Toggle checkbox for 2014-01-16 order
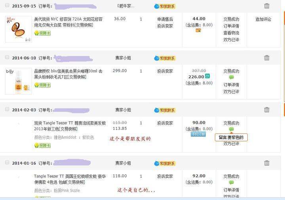Screen dimensions: 285x200 [x=7, y=162]
